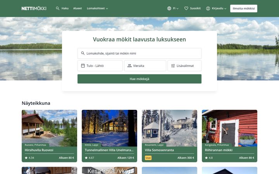Click the calendar icon in Tulo - Lähtö
This screenshot has height=174, width=279.
tap(83, 66)
